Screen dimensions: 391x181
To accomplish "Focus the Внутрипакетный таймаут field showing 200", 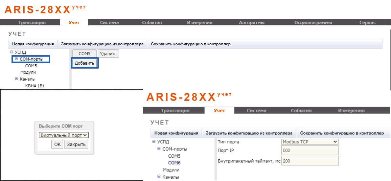I will [309, 161].
